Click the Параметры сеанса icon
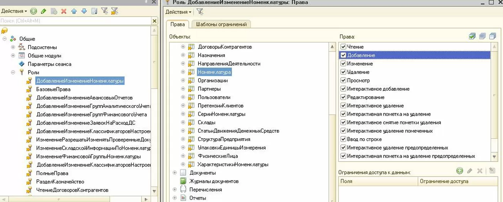This screenshot has width=503, height=202. coord(22,64)
